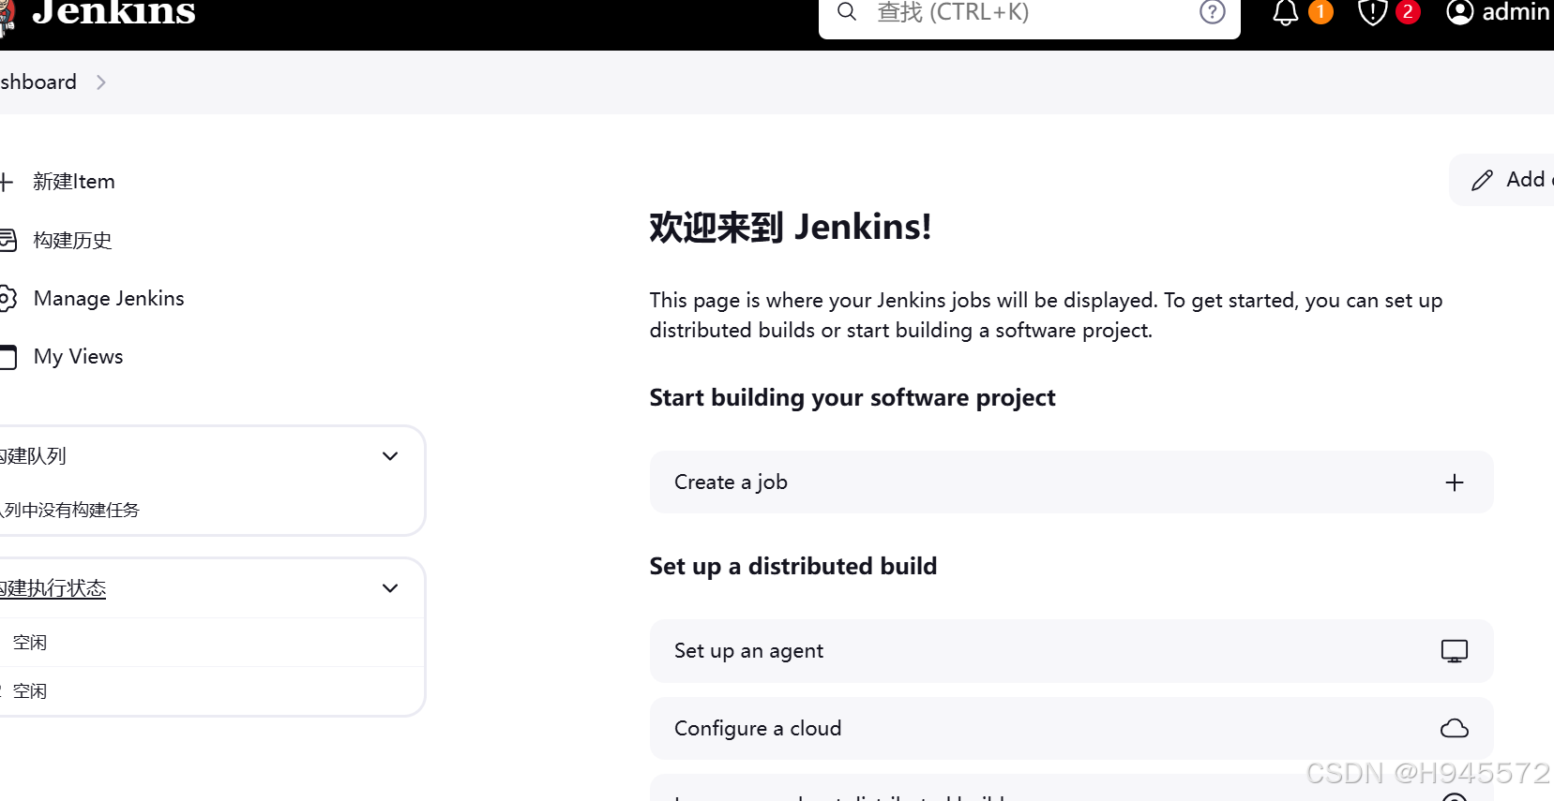Viewport: 1554px width, 801px height.
Task: Click the search magnifier icon
Action: point(847,11)
